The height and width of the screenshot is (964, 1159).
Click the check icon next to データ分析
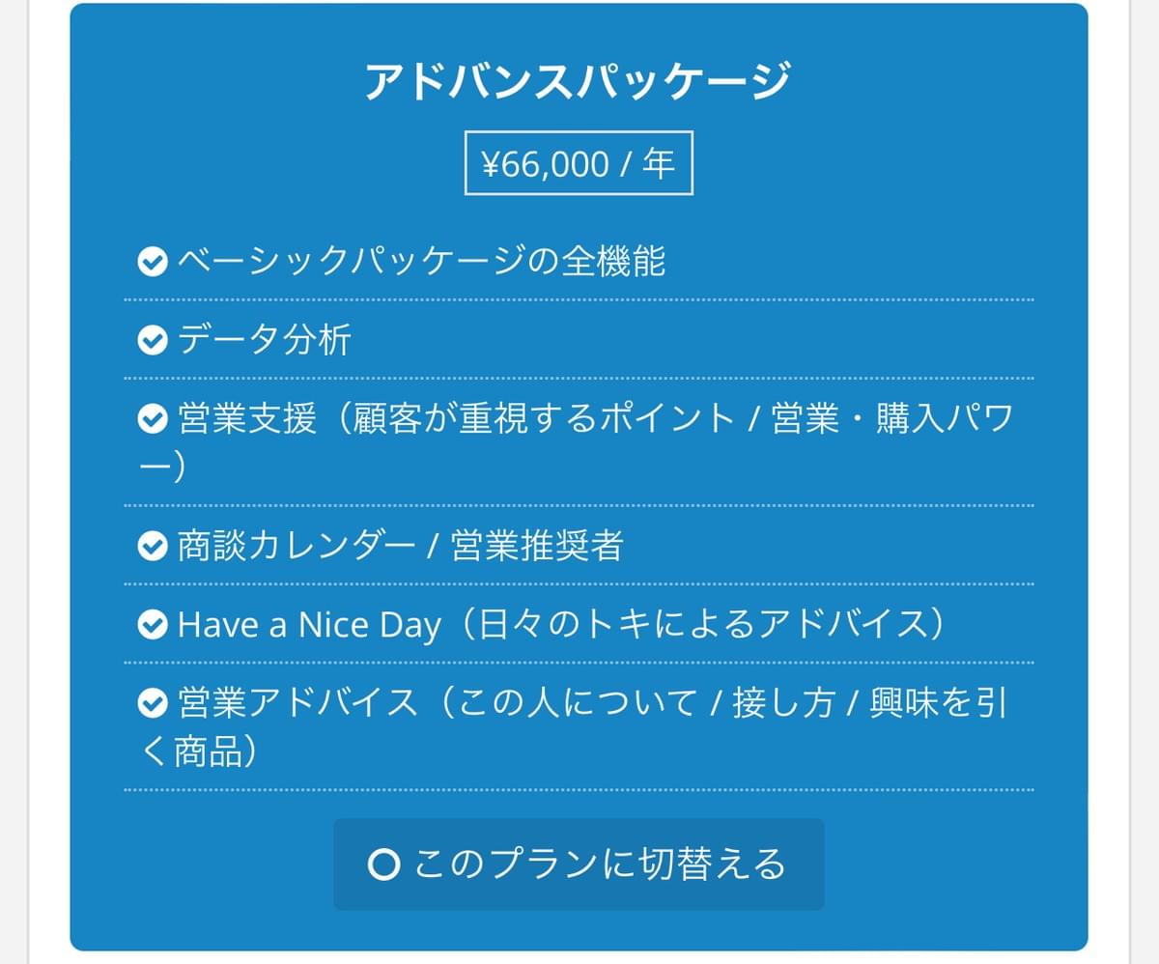click(x=153, y=340)
